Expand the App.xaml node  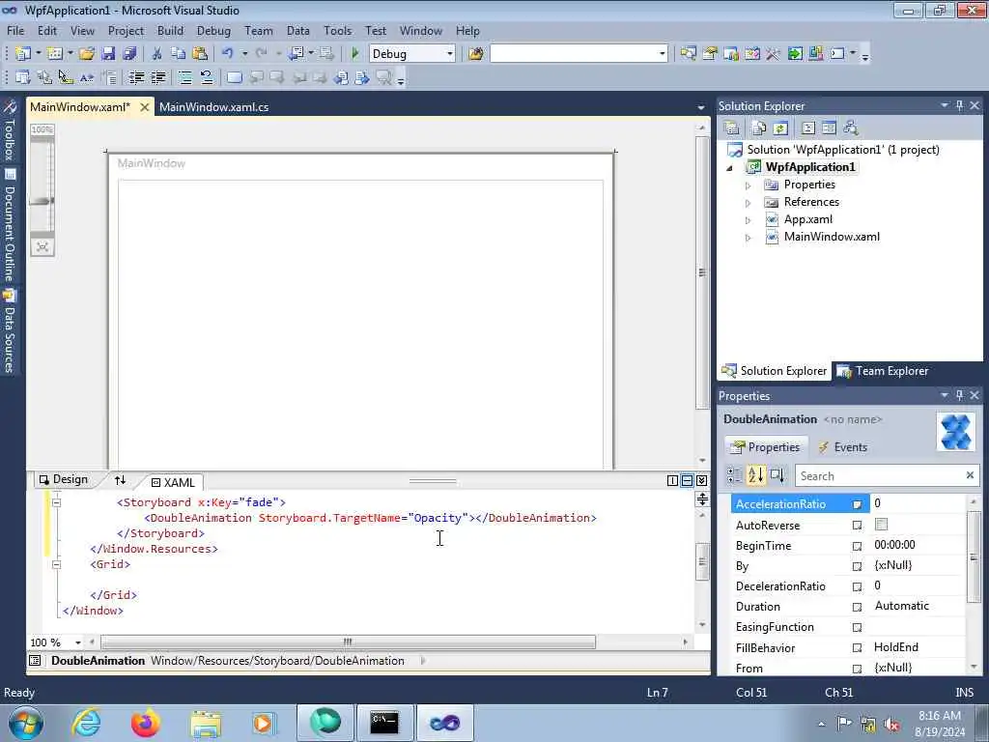click(749, 220)
